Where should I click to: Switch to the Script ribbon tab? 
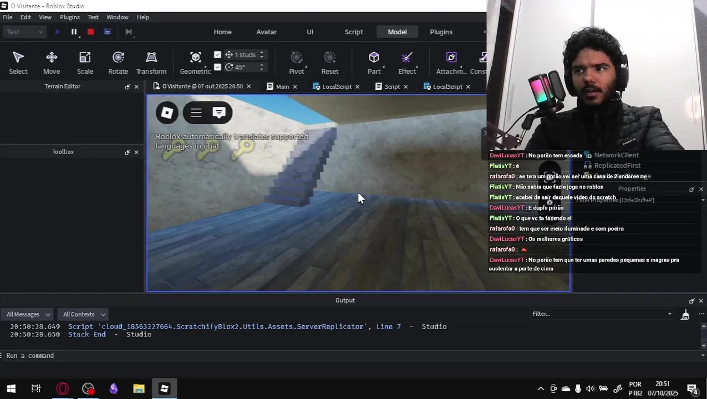[x=354, y=32]
